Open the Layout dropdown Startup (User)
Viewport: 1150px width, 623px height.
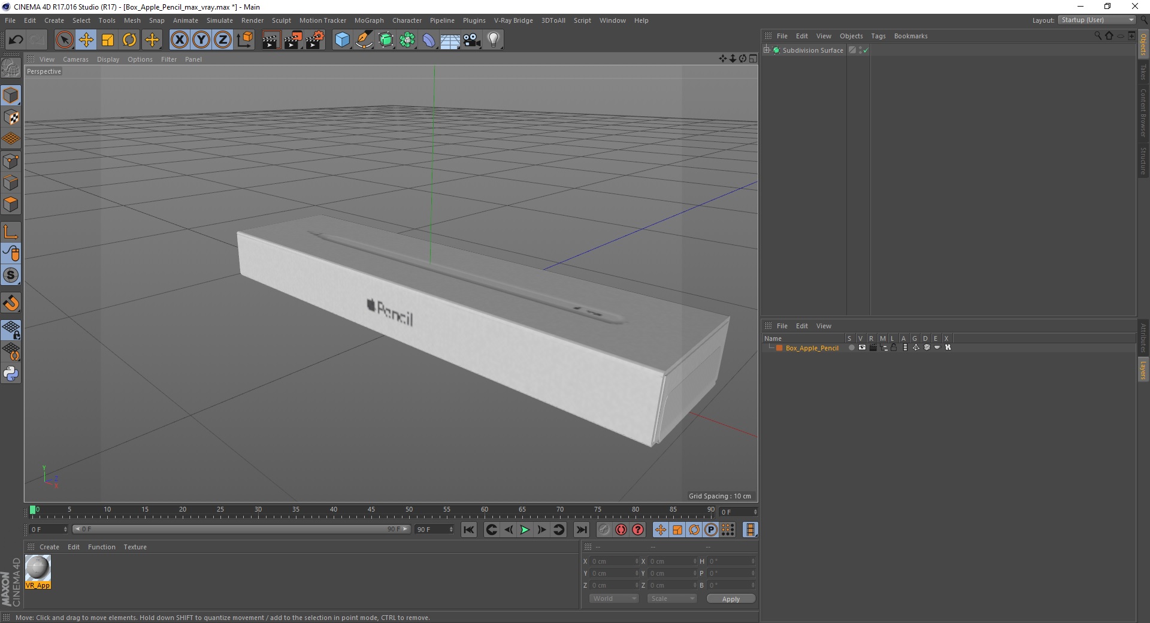coord(1097,20)
